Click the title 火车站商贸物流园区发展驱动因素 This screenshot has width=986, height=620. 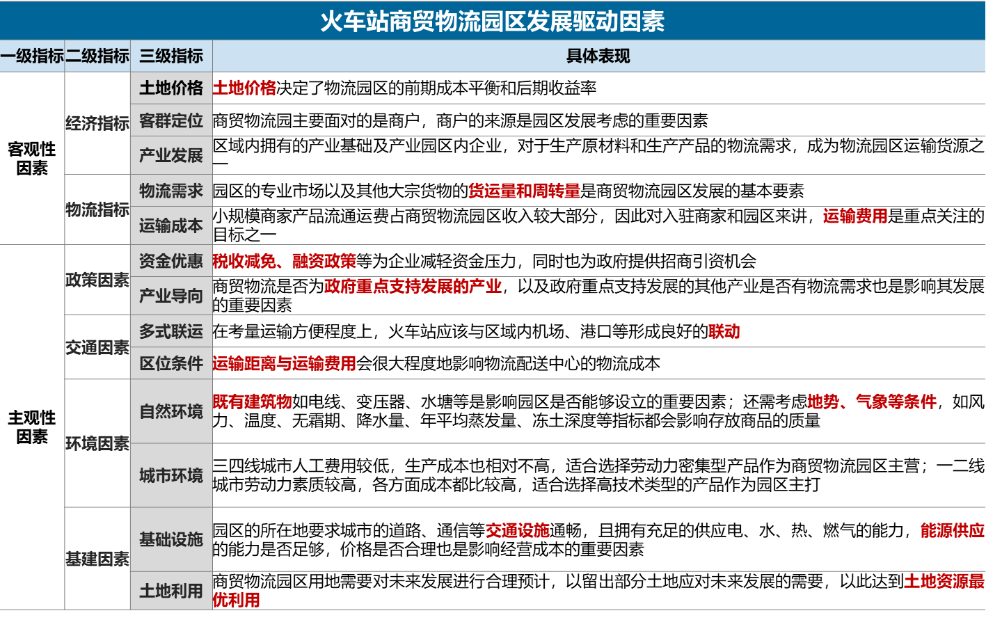click(x=493, y=21)
